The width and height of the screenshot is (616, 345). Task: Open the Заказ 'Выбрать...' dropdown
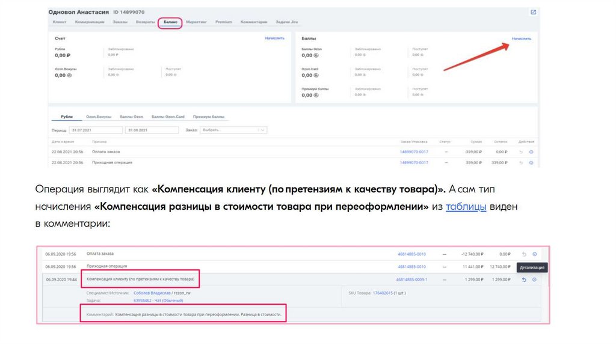233,130
